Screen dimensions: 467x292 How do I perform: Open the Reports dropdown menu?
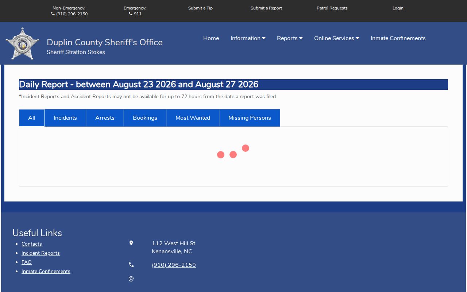click(x=290, y=38)
